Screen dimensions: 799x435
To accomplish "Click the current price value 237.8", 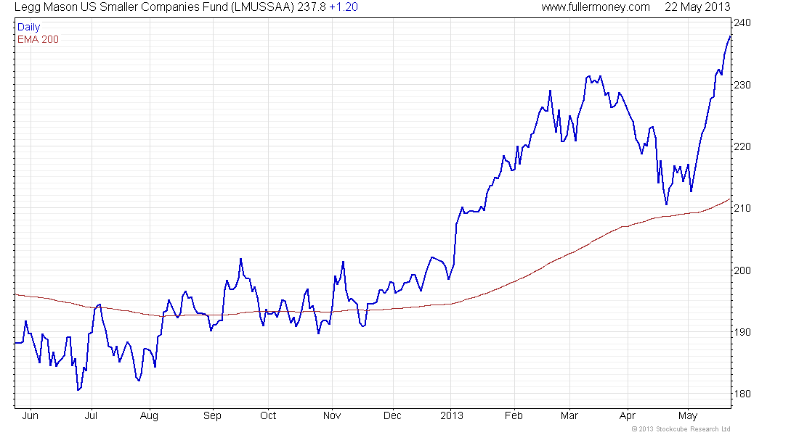I will coord(312,7).
